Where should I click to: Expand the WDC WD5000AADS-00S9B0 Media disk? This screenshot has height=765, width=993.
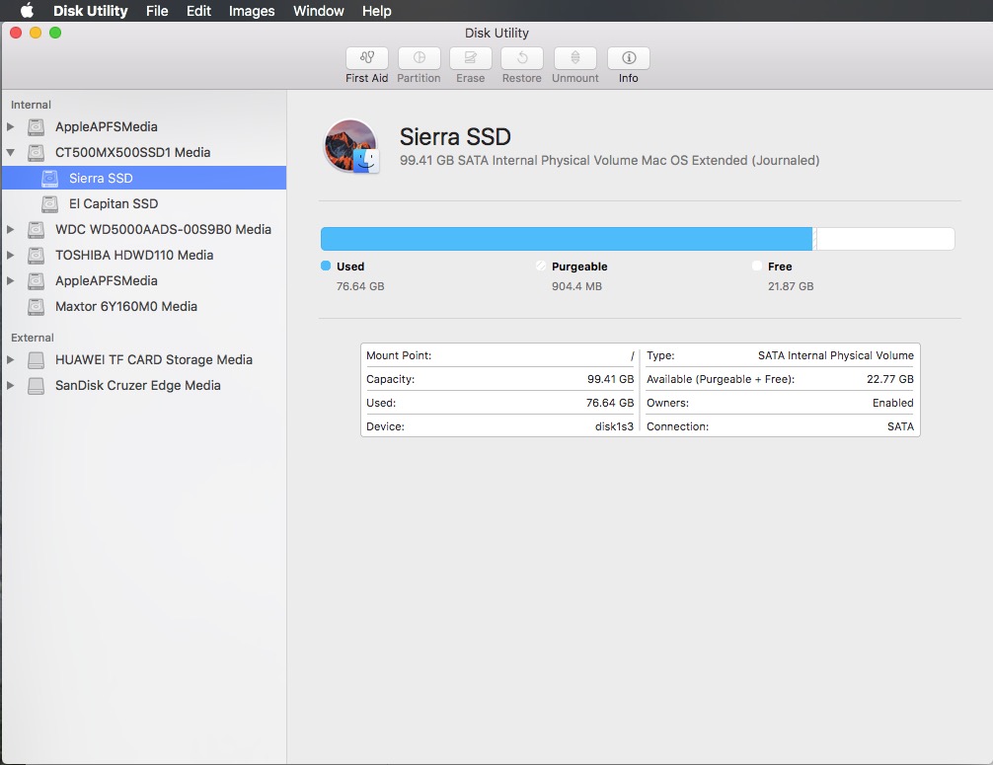(11, 230)
